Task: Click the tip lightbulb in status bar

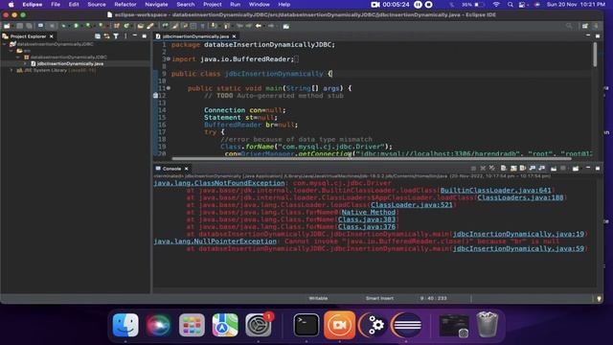Action: [x=599, y=298]
